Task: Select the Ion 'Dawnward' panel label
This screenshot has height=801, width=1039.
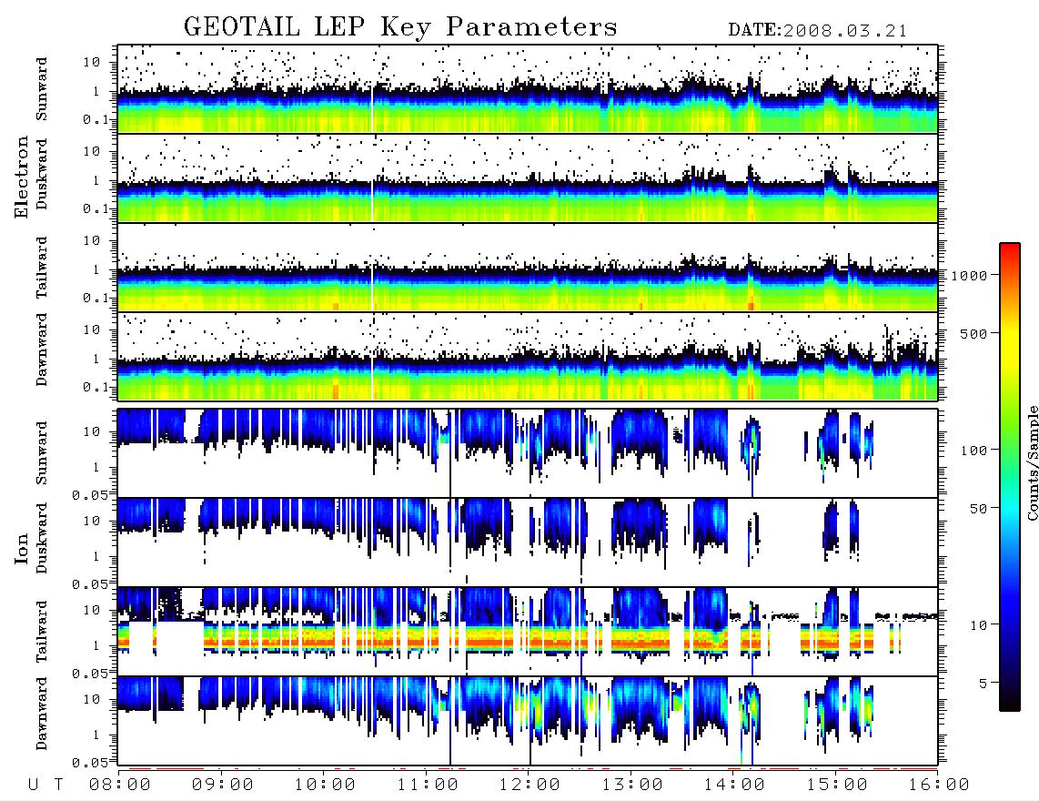Action: pos(42,714)
